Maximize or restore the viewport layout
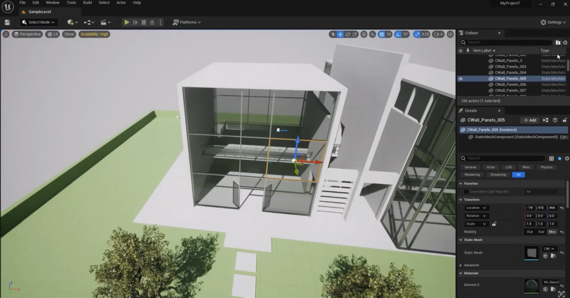Screen dimensions: 570x298 (450, 34)
